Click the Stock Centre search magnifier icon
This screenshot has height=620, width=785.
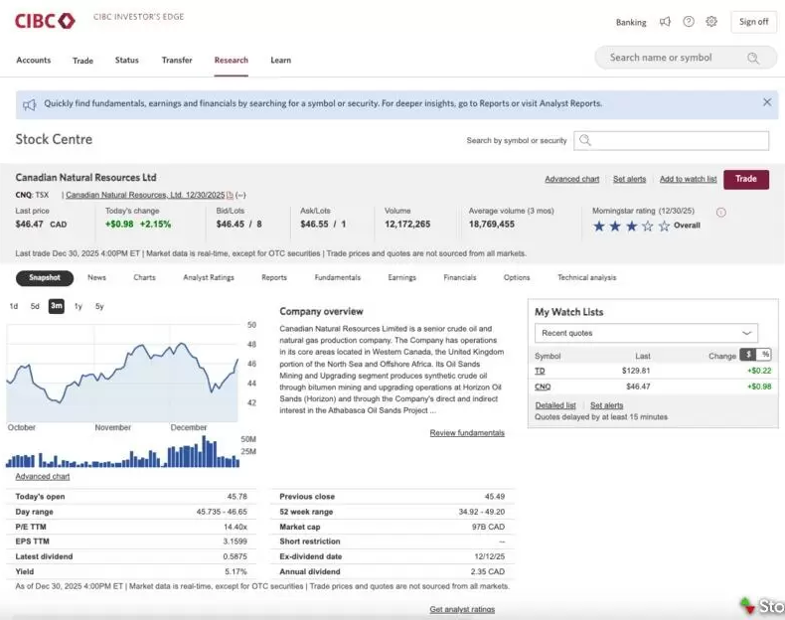pos(584,141)
